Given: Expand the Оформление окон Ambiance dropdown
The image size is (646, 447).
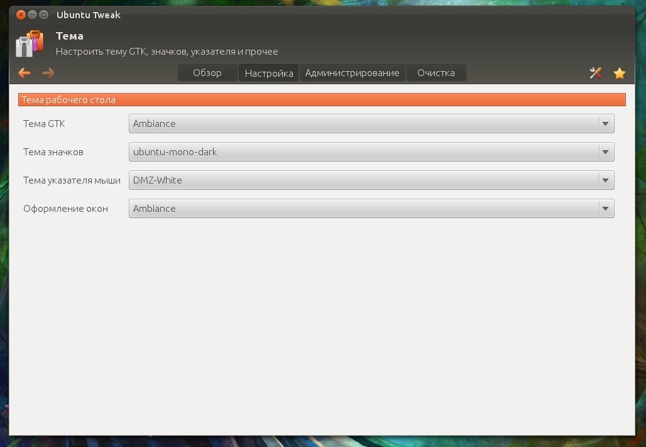Looking at the screenshot, I should click(371, 208).
